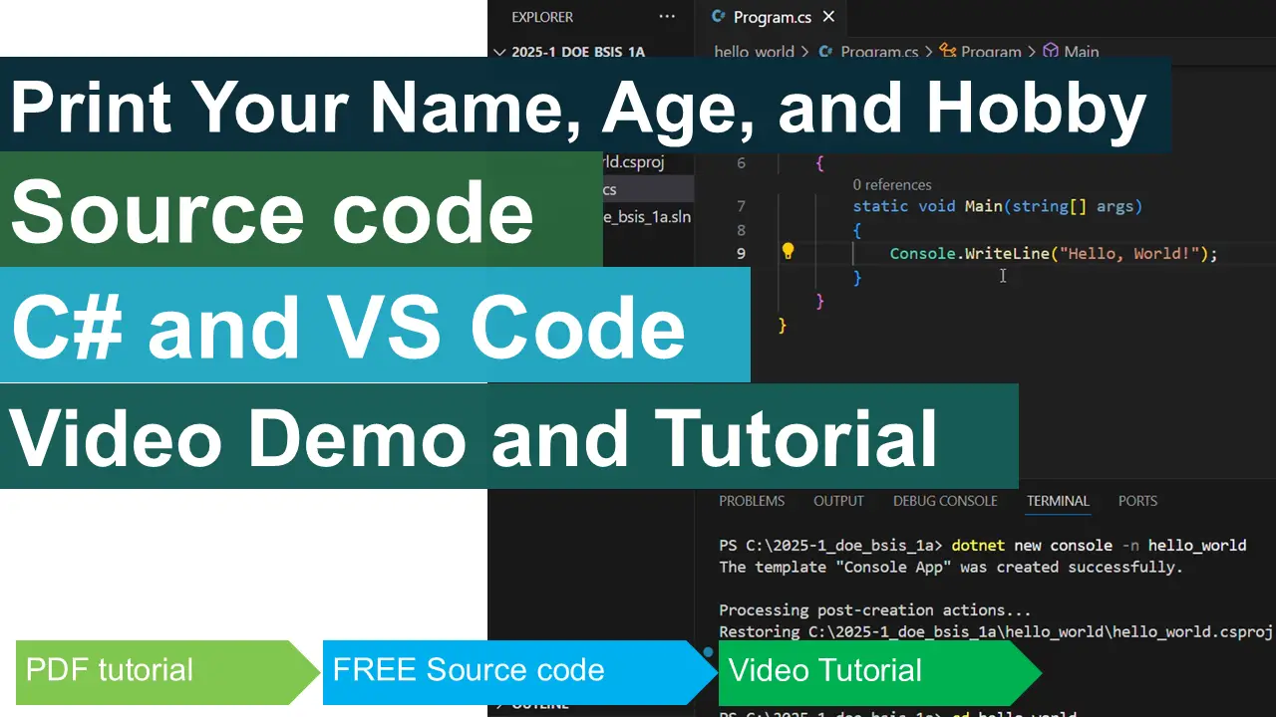Click the FREE Source code banner
Viewport: 1276px width, 717px height.
[469, 670]
